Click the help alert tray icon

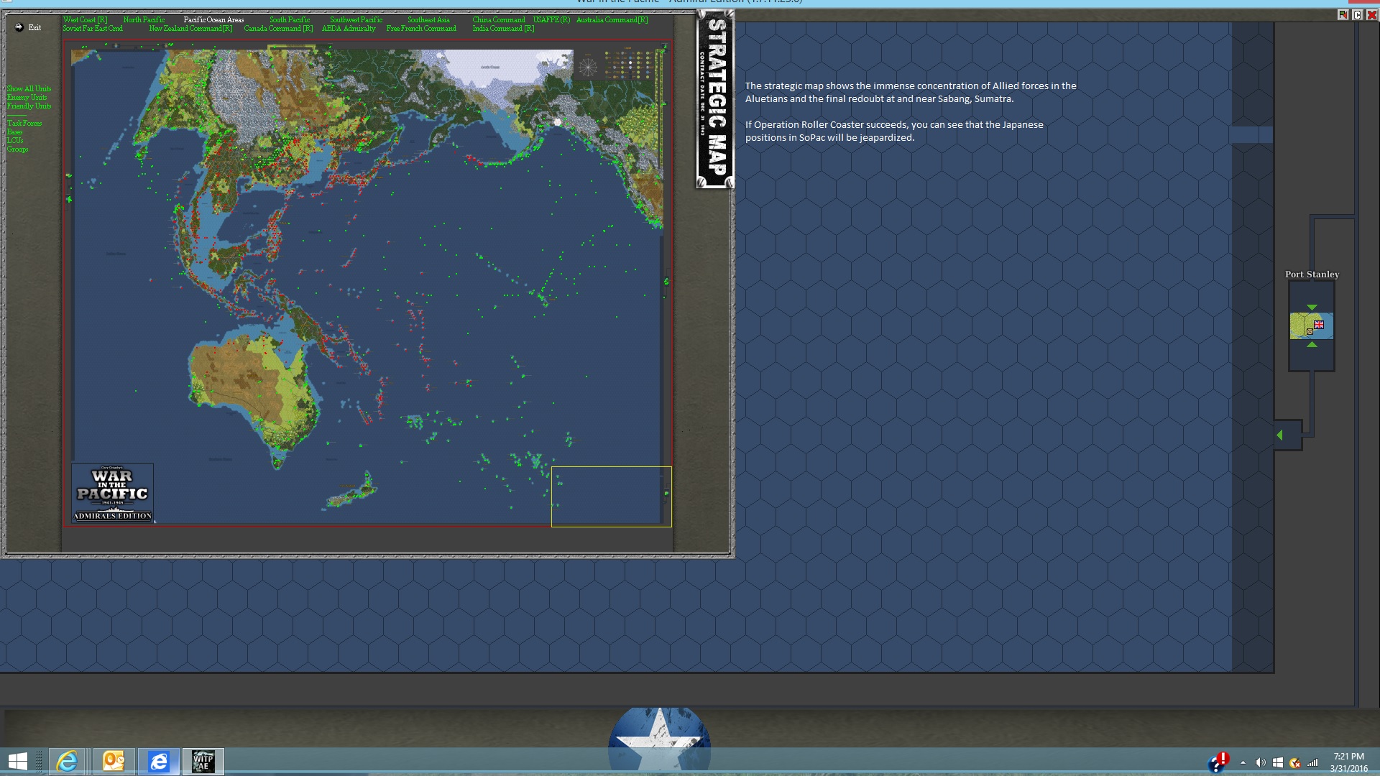tap(1218, 762)
